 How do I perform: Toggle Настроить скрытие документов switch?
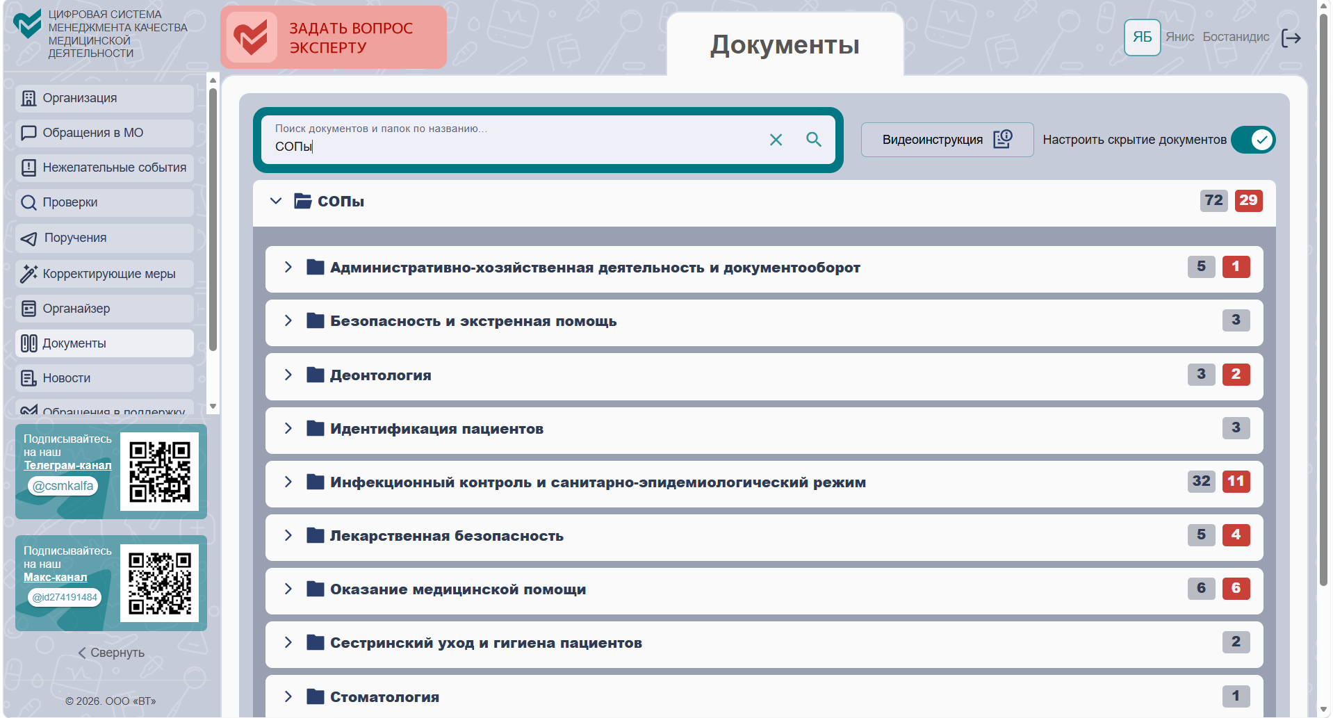(x=1253, y=140)
